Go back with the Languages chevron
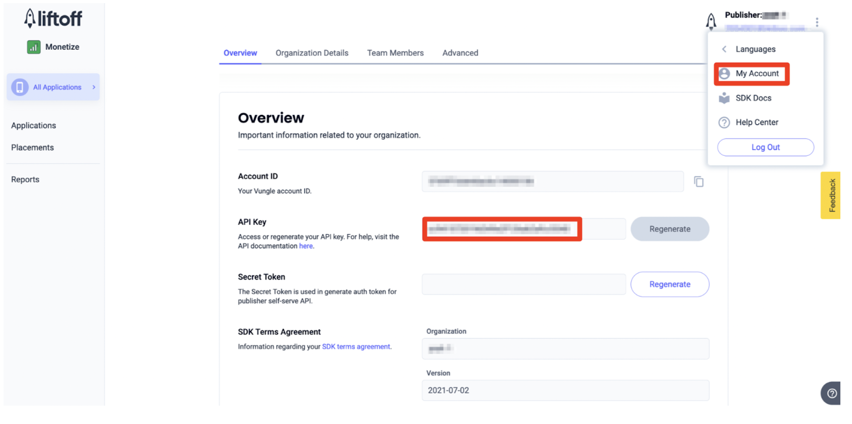 coord(724,49)
